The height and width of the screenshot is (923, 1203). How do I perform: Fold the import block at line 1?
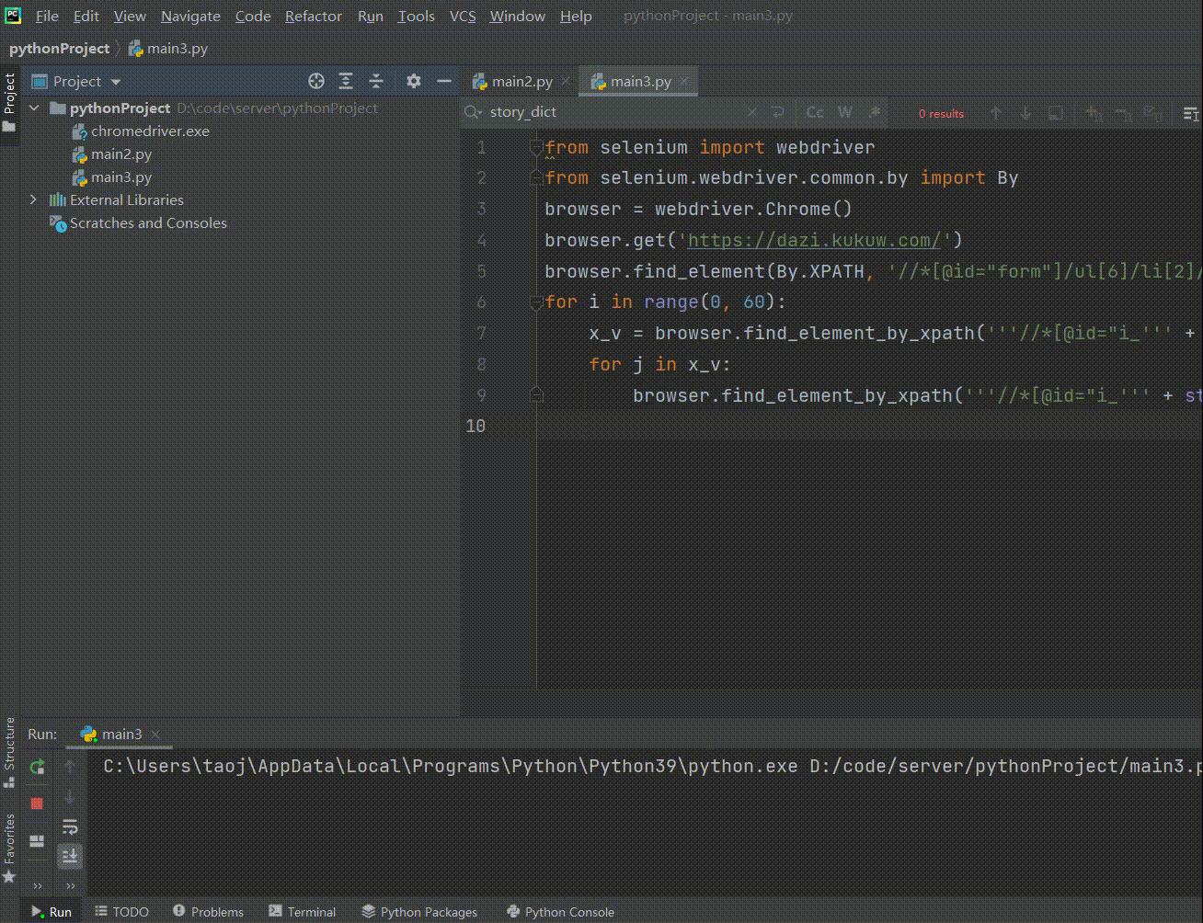536,147
